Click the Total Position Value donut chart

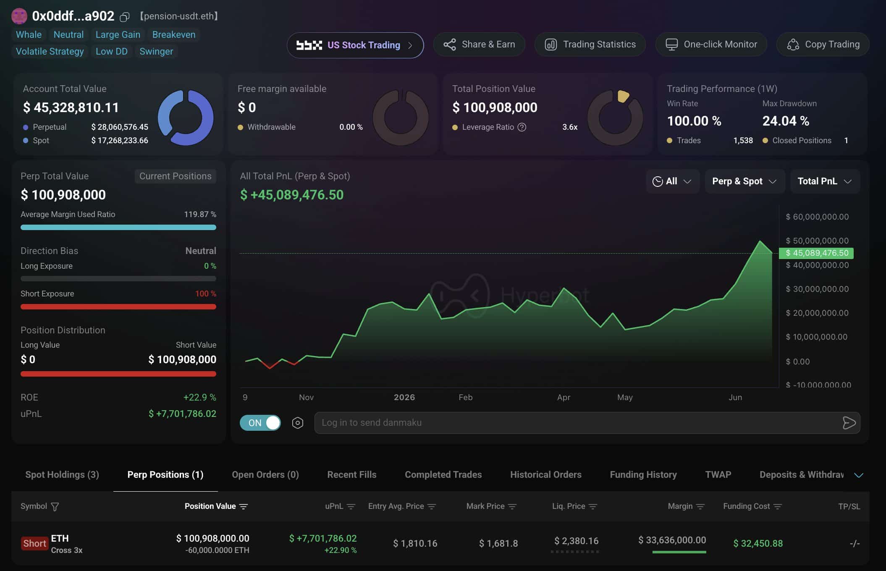(x=615, y=118)
